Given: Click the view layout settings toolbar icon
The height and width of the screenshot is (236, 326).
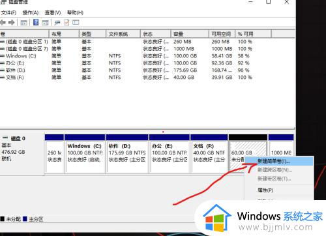Looking at the screenshot, I should [76, 22].
